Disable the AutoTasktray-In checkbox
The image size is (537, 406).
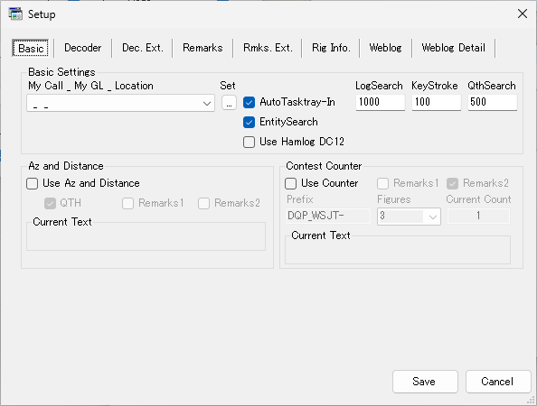pyautogui.click(x=249, y=102)
